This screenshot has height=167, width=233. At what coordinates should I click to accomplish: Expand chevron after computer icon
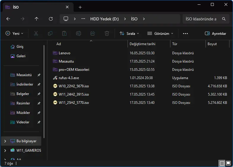pyautogui.click(x=75, y=19)
